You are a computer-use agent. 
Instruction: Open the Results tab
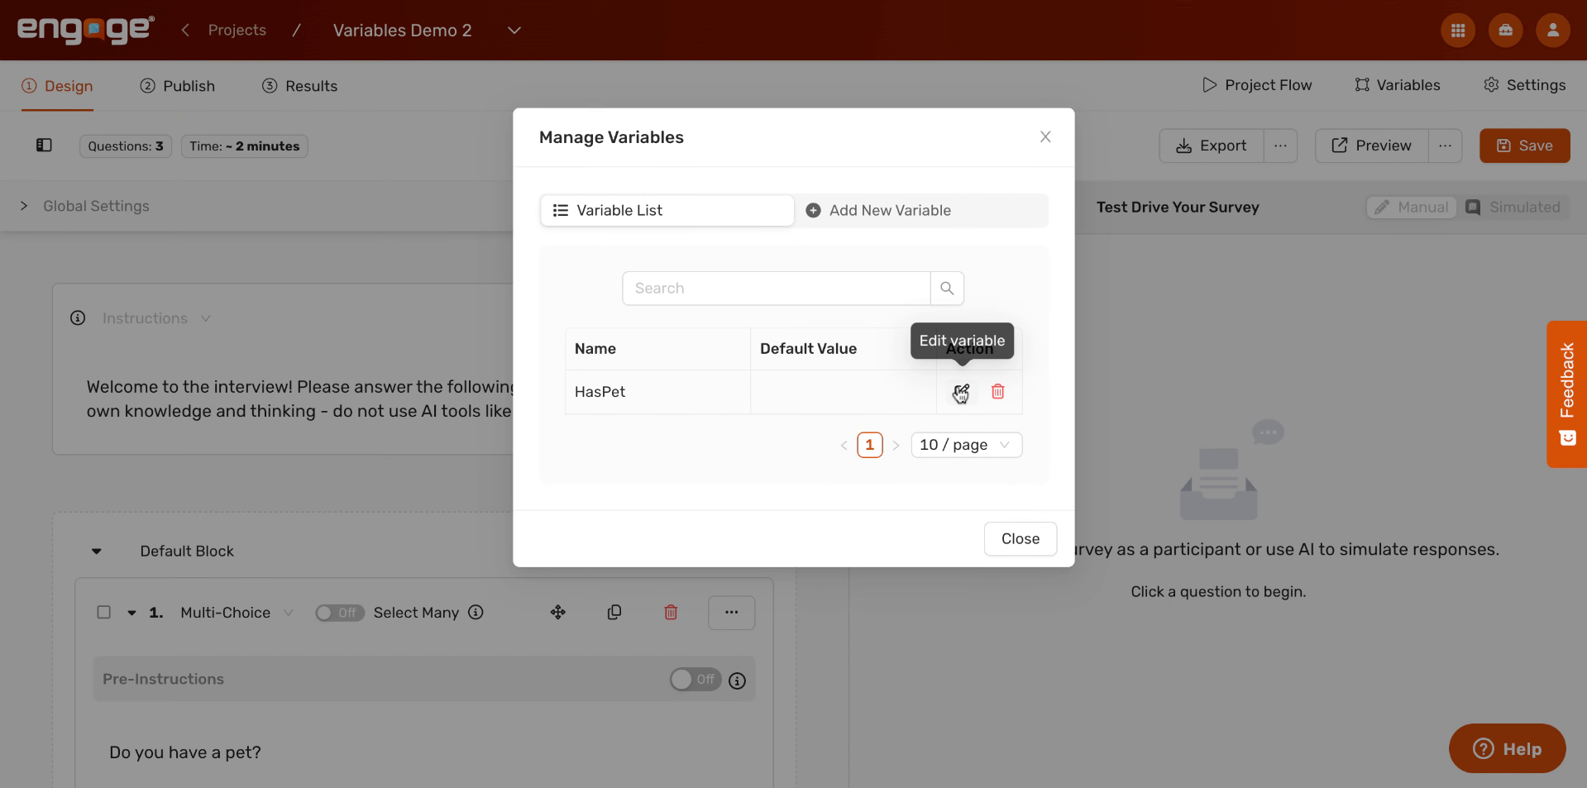pos(299,86)
